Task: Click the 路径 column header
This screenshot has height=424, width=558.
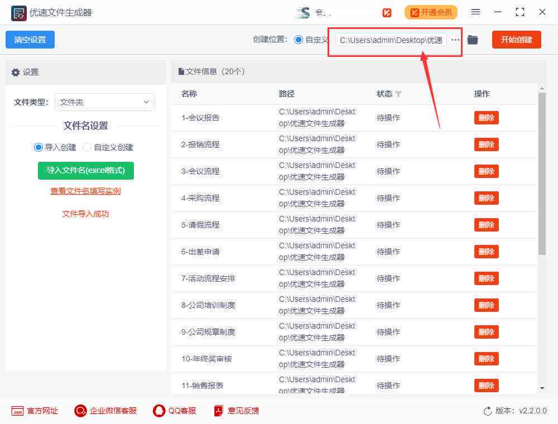Action: tap(286, 94)
